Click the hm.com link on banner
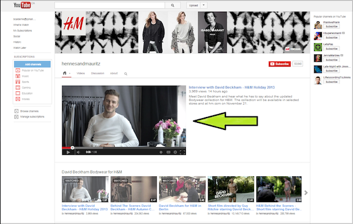353x224 pixels. coord(294,49)
